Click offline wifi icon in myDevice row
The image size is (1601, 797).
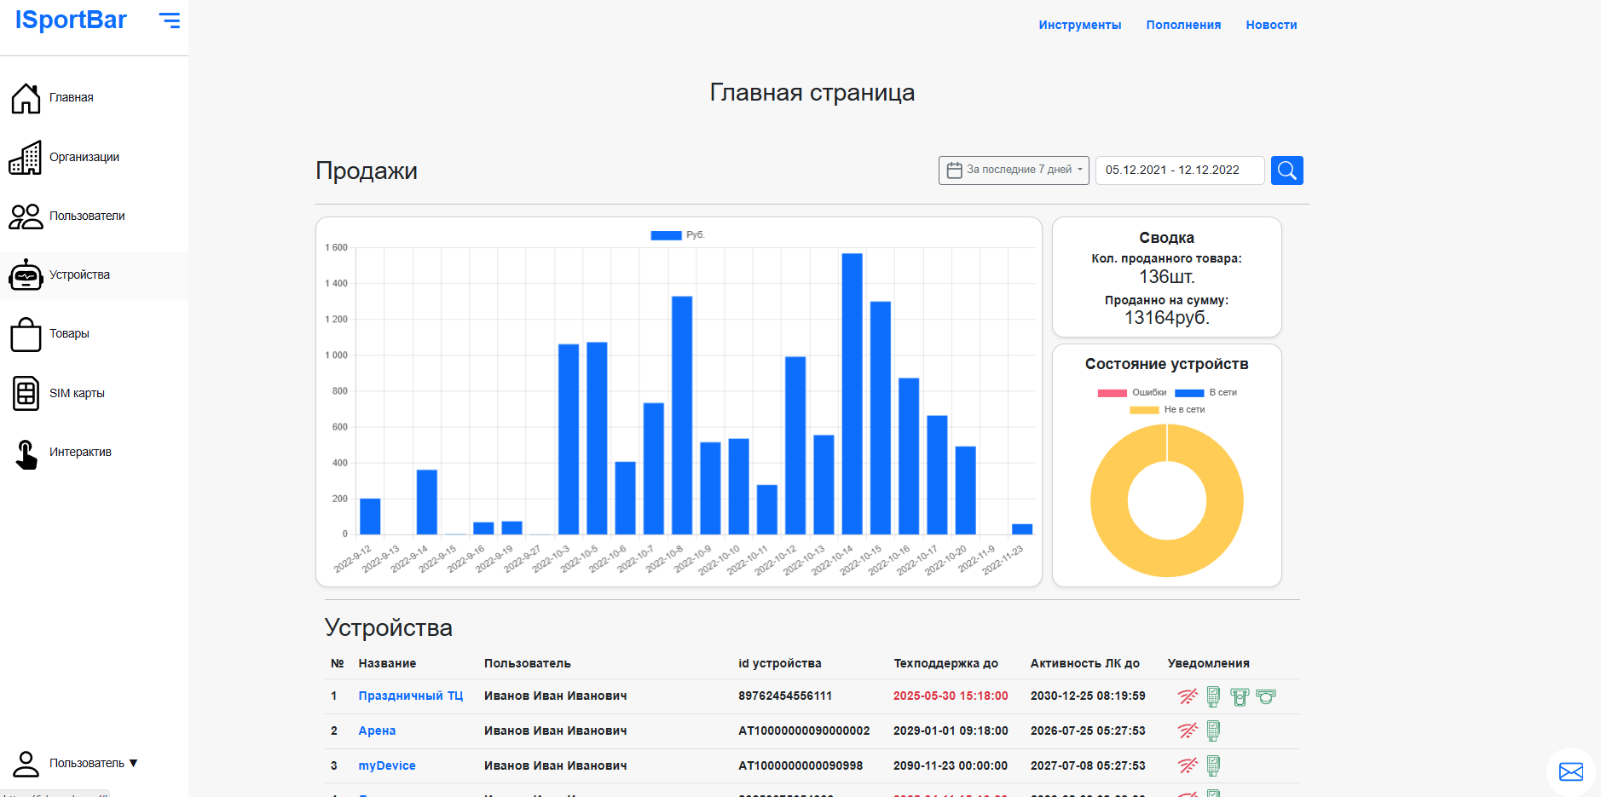pos(1188,765)
